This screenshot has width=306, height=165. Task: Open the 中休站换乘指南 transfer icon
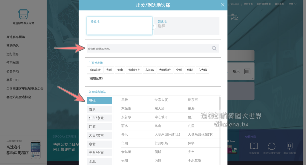point(272,146)
